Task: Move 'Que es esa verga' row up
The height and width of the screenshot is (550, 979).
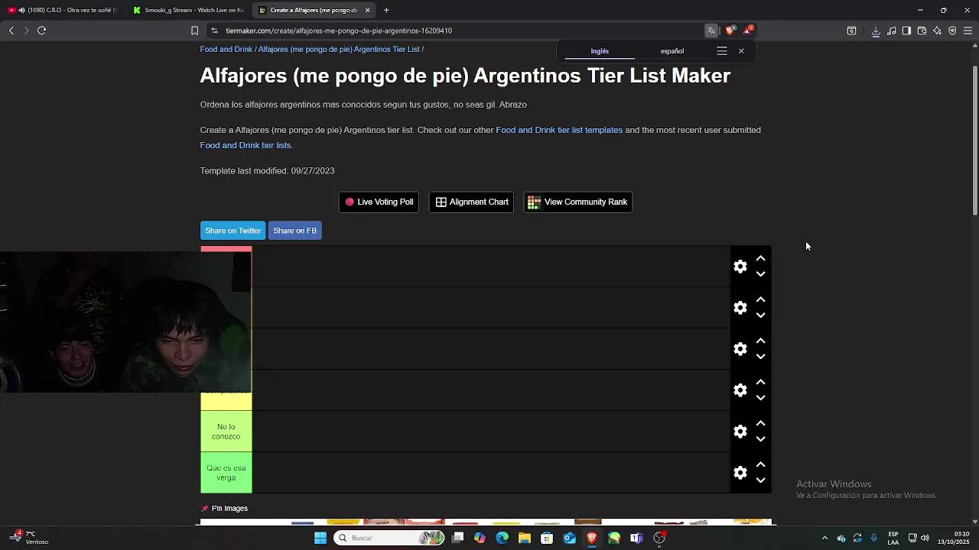Action: 760,465
